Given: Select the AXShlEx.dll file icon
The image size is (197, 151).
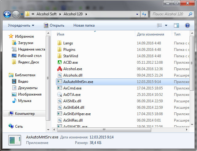Looking at the screenshot, I should (60, 101).
